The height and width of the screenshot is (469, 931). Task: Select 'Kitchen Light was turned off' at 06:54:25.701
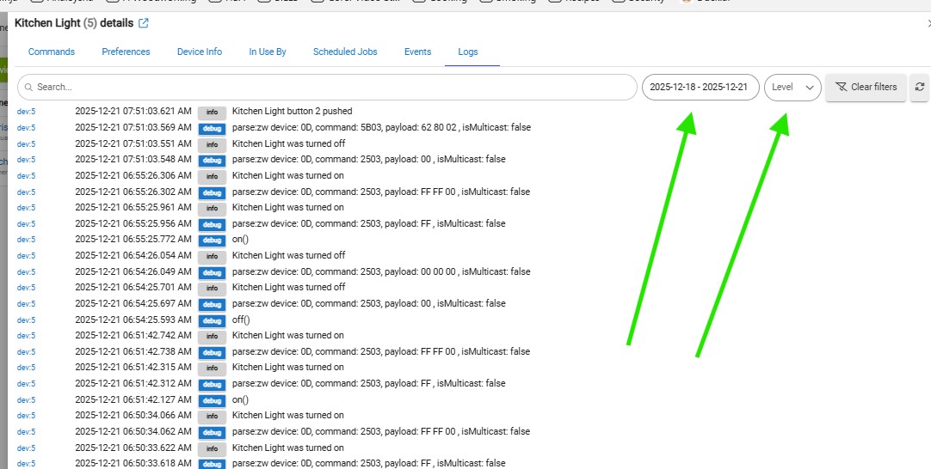click(288, 287)
